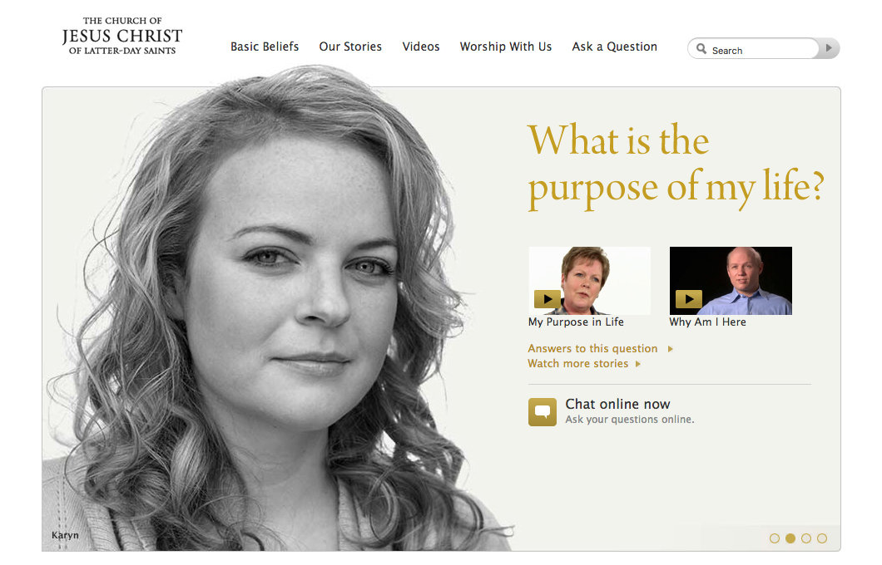The width and height of the screenshot is (882, 565).
Task: Open Worship With Us page
Action: (506, 47)
